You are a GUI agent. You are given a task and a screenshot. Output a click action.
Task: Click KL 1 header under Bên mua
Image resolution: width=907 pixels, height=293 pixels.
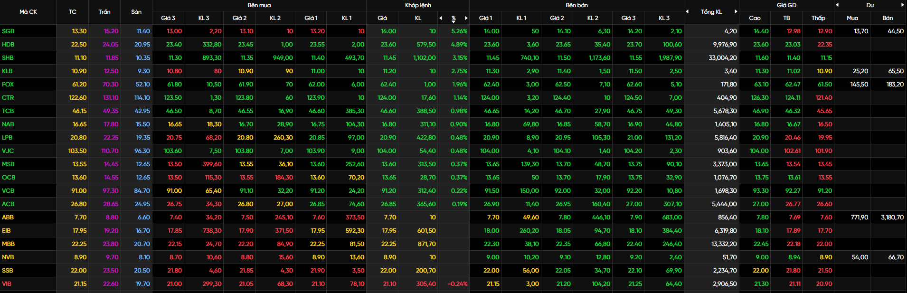pyautogui.click(x=347, y=18)
